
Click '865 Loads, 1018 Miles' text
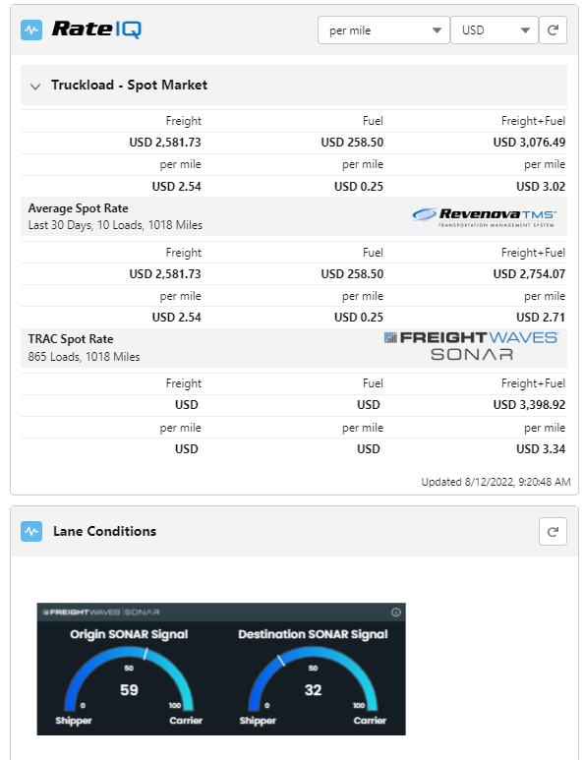(x=84, y=357)
